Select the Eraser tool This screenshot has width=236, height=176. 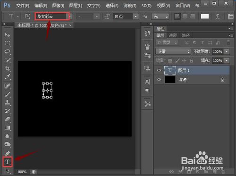[x=7, y=119]
